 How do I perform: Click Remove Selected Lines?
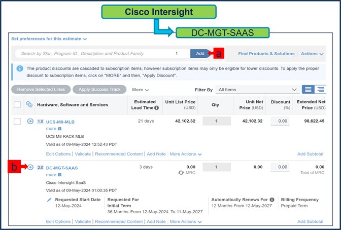pyautogui.click(x=41, y=90)
